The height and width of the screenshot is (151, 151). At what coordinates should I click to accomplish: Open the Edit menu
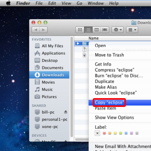coord(52,3)
